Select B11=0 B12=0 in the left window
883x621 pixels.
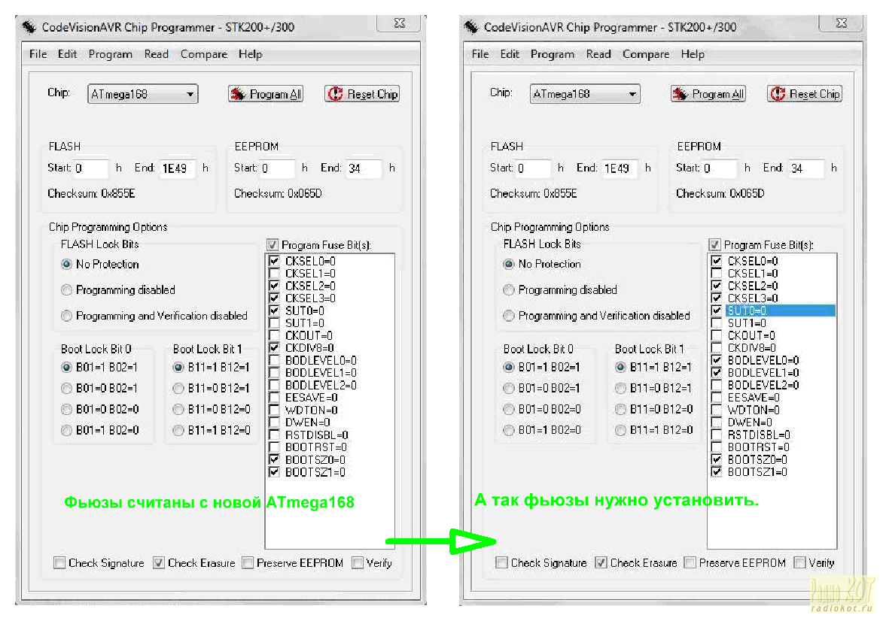click(178, 409)
